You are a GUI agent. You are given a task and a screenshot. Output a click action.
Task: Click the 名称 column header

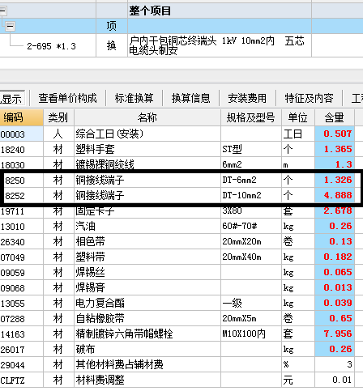(x=147, y=117)
